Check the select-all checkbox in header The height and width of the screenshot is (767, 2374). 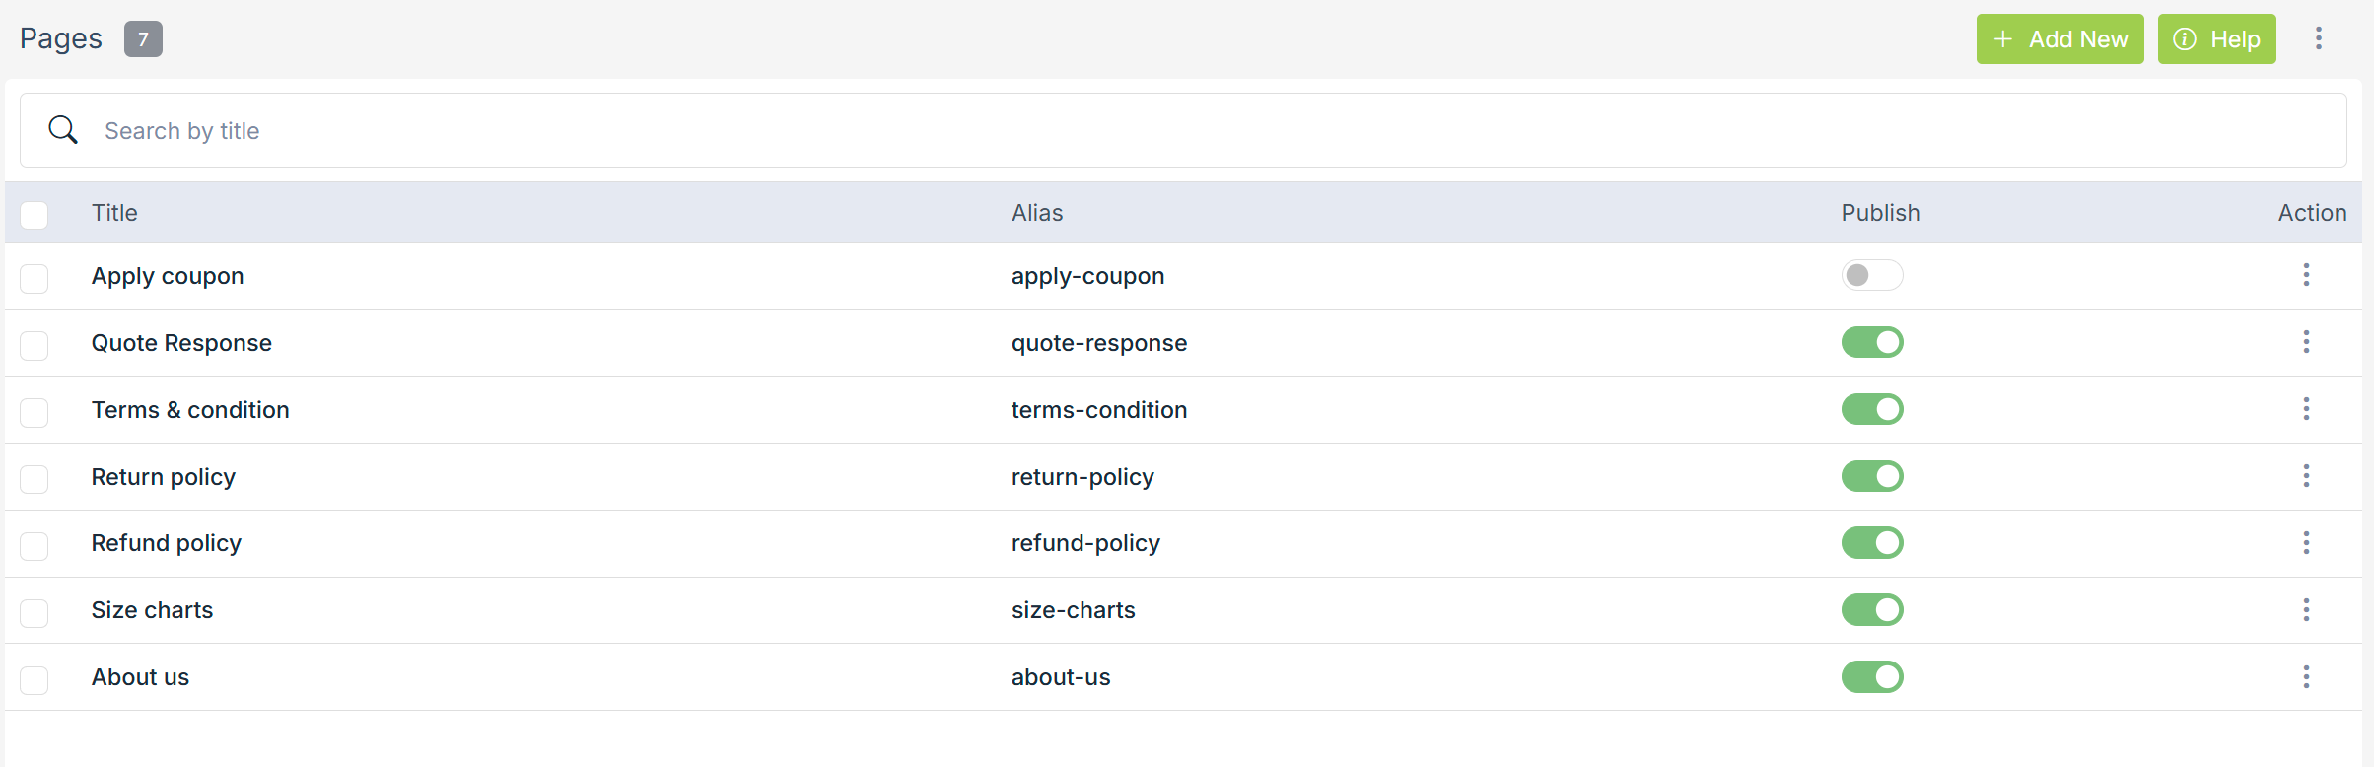tap(35, 215)
